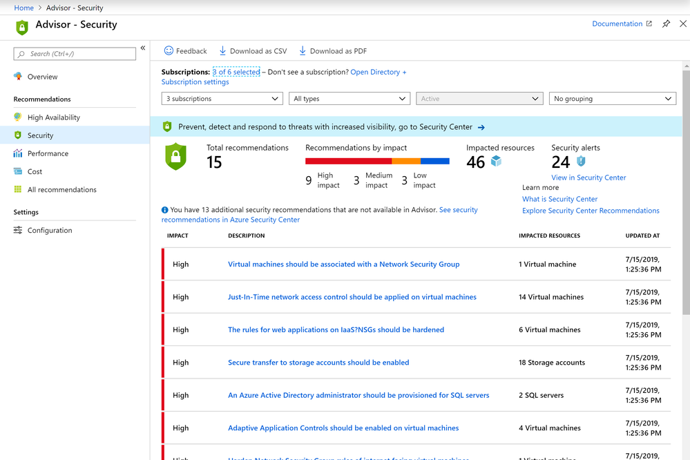Click Download as PDF

pyautogui.click(x=333, y=50)
